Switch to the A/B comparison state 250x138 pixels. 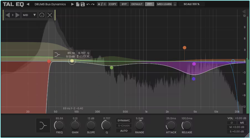[102, 4]
